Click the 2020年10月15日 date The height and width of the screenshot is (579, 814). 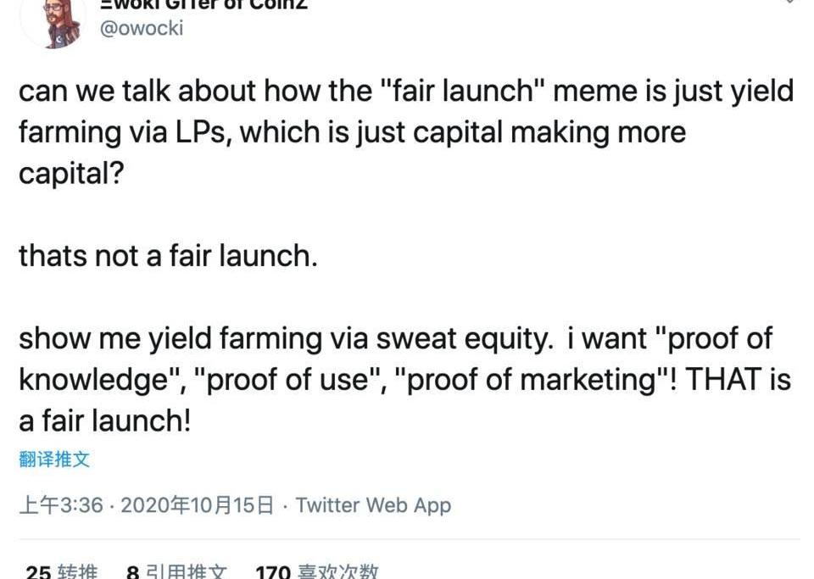click(x=198, y=504)
